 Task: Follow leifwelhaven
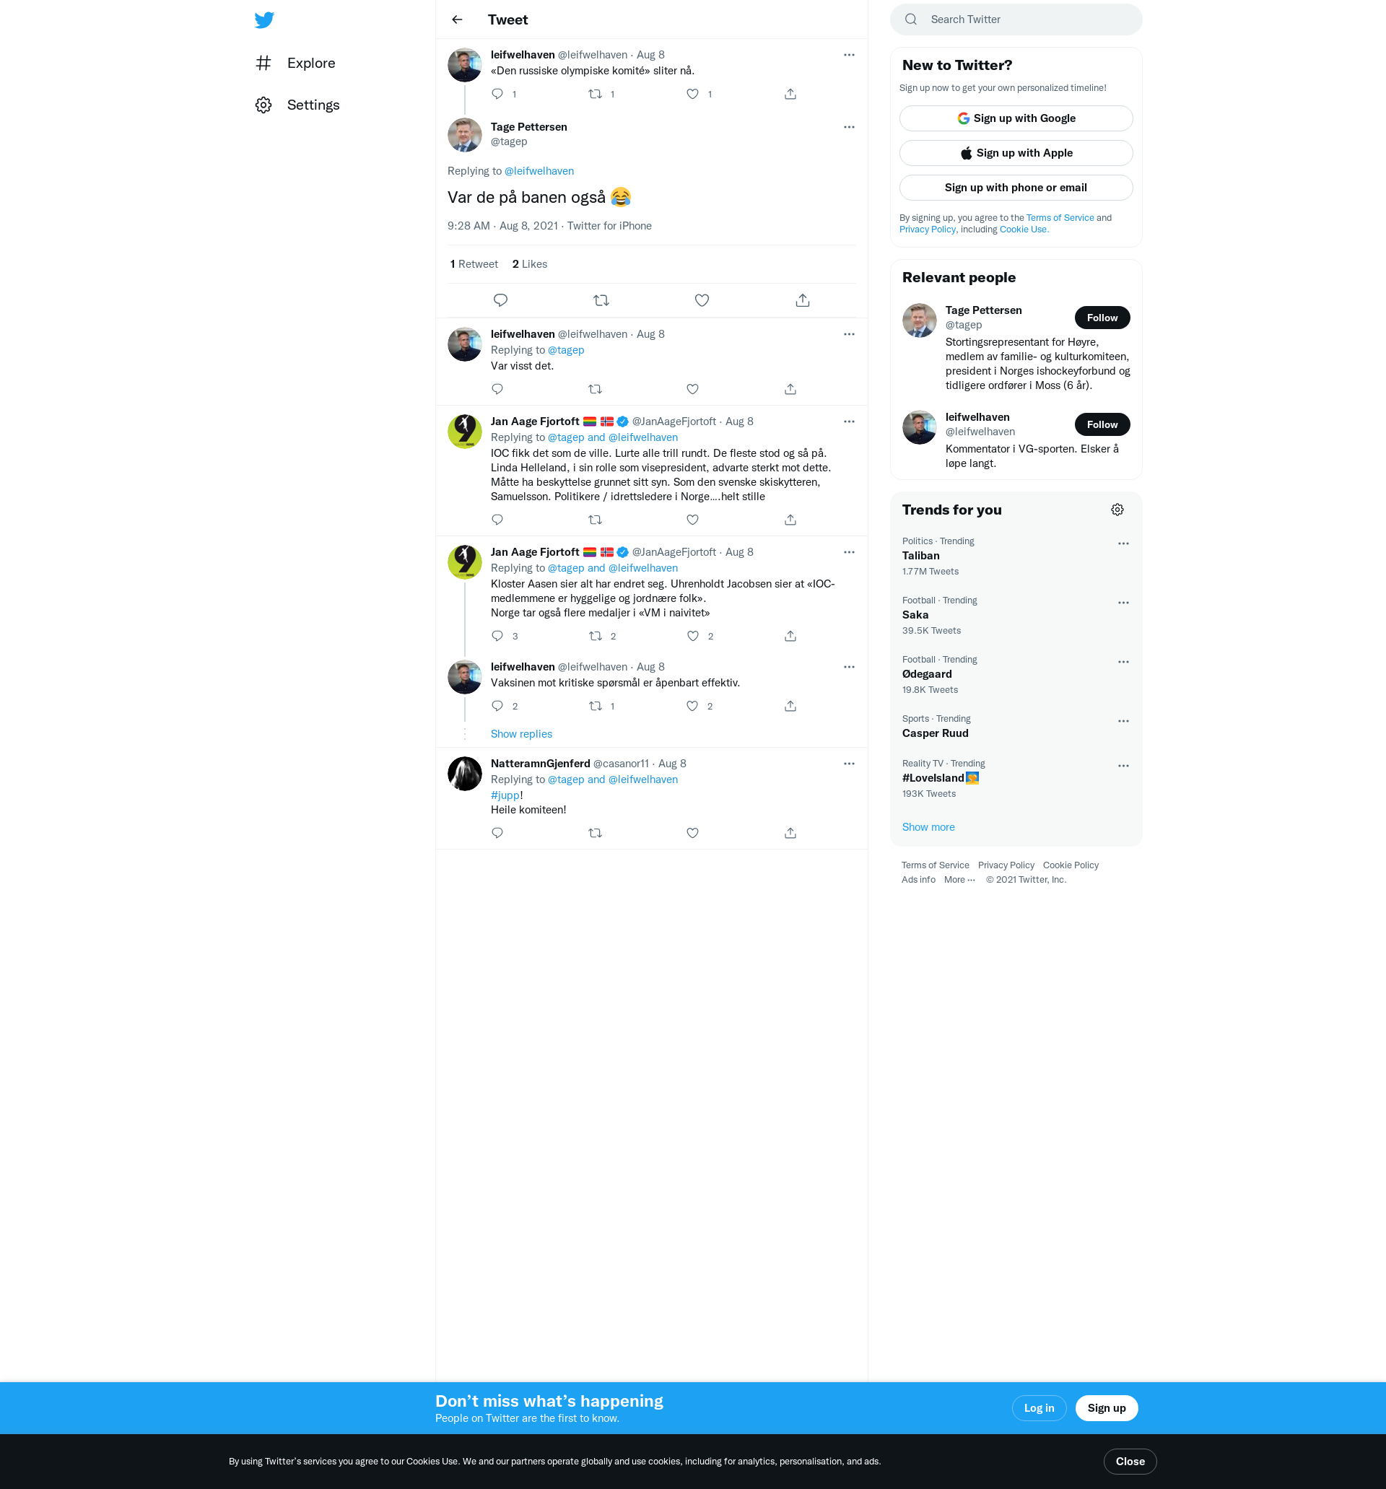[1102, 424]
